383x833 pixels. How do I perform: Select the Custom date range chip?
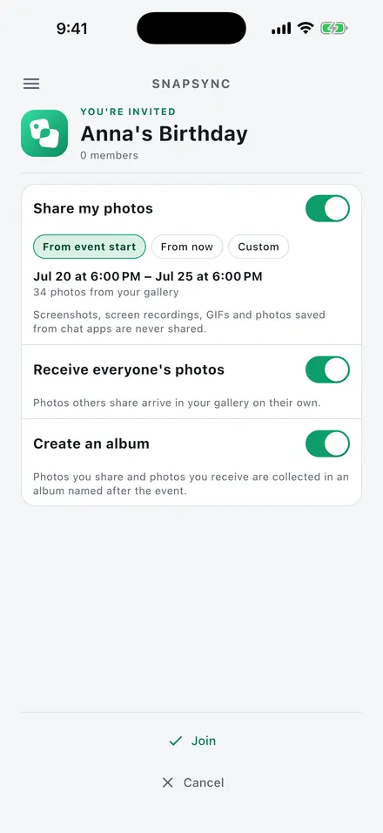pyautogui.click(x=259, y=247)
